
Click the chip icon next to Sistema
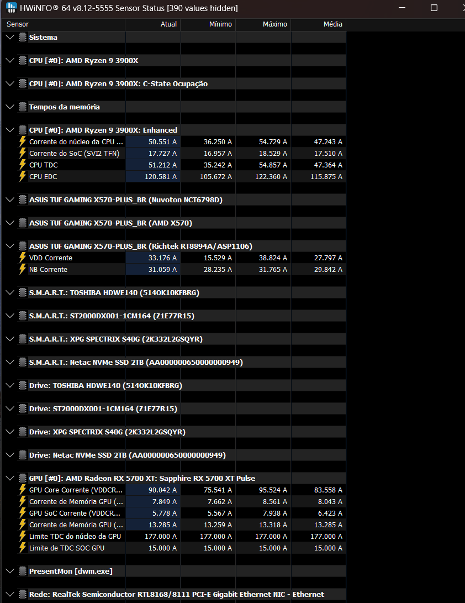(23, 37)
